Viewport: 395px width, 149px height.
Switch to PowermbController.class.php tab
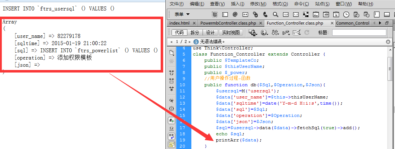point(228,23)
